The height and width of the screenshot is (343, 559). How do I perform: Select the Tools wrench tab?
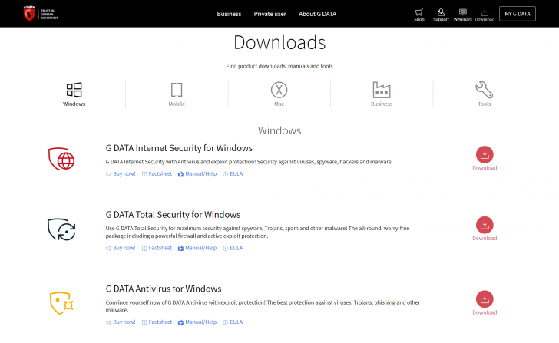click(484, 94)
